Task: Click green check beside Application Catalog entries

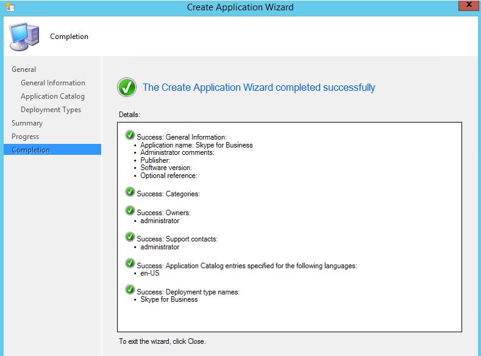Action: [130, 263]
